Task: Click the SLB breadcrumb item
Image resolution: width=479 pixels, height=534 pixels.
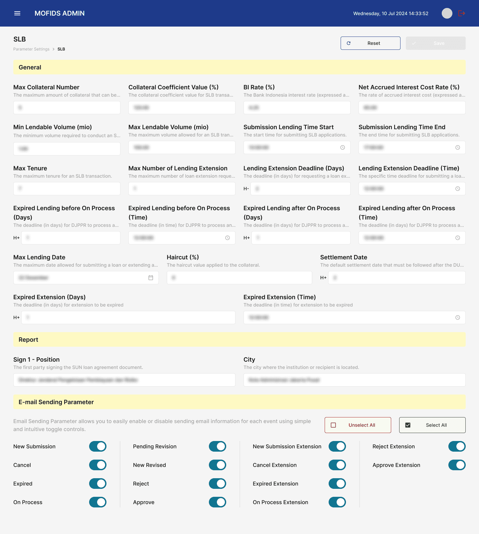Action: [61, 49]
